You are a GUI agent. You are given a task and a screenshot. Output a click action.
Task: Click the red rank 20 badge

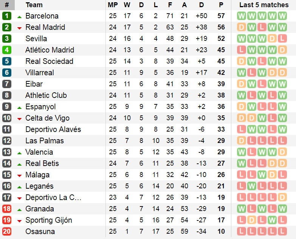[7, 231]
